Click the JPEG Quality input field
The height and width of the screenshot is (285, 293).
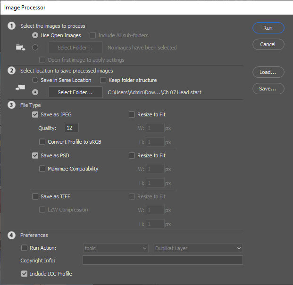coord(72,128)
